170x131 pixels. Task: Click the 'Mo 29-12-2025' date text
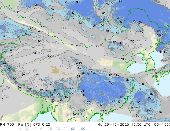113,125
